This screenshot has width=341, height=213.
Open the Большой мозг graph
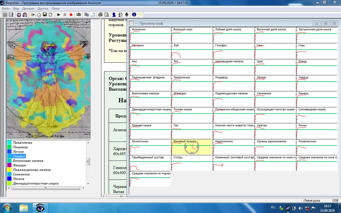(192, 35)
